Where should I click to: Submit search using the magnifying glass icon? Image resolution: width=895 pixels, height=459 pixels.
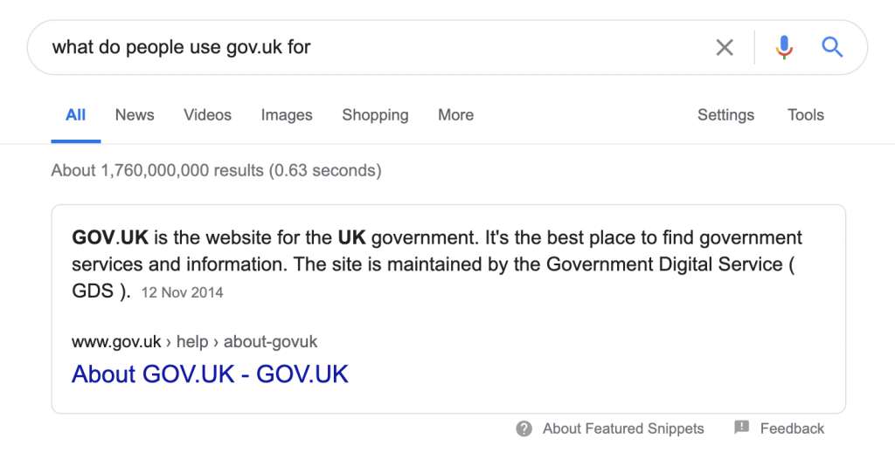click(x=832, y=47)
